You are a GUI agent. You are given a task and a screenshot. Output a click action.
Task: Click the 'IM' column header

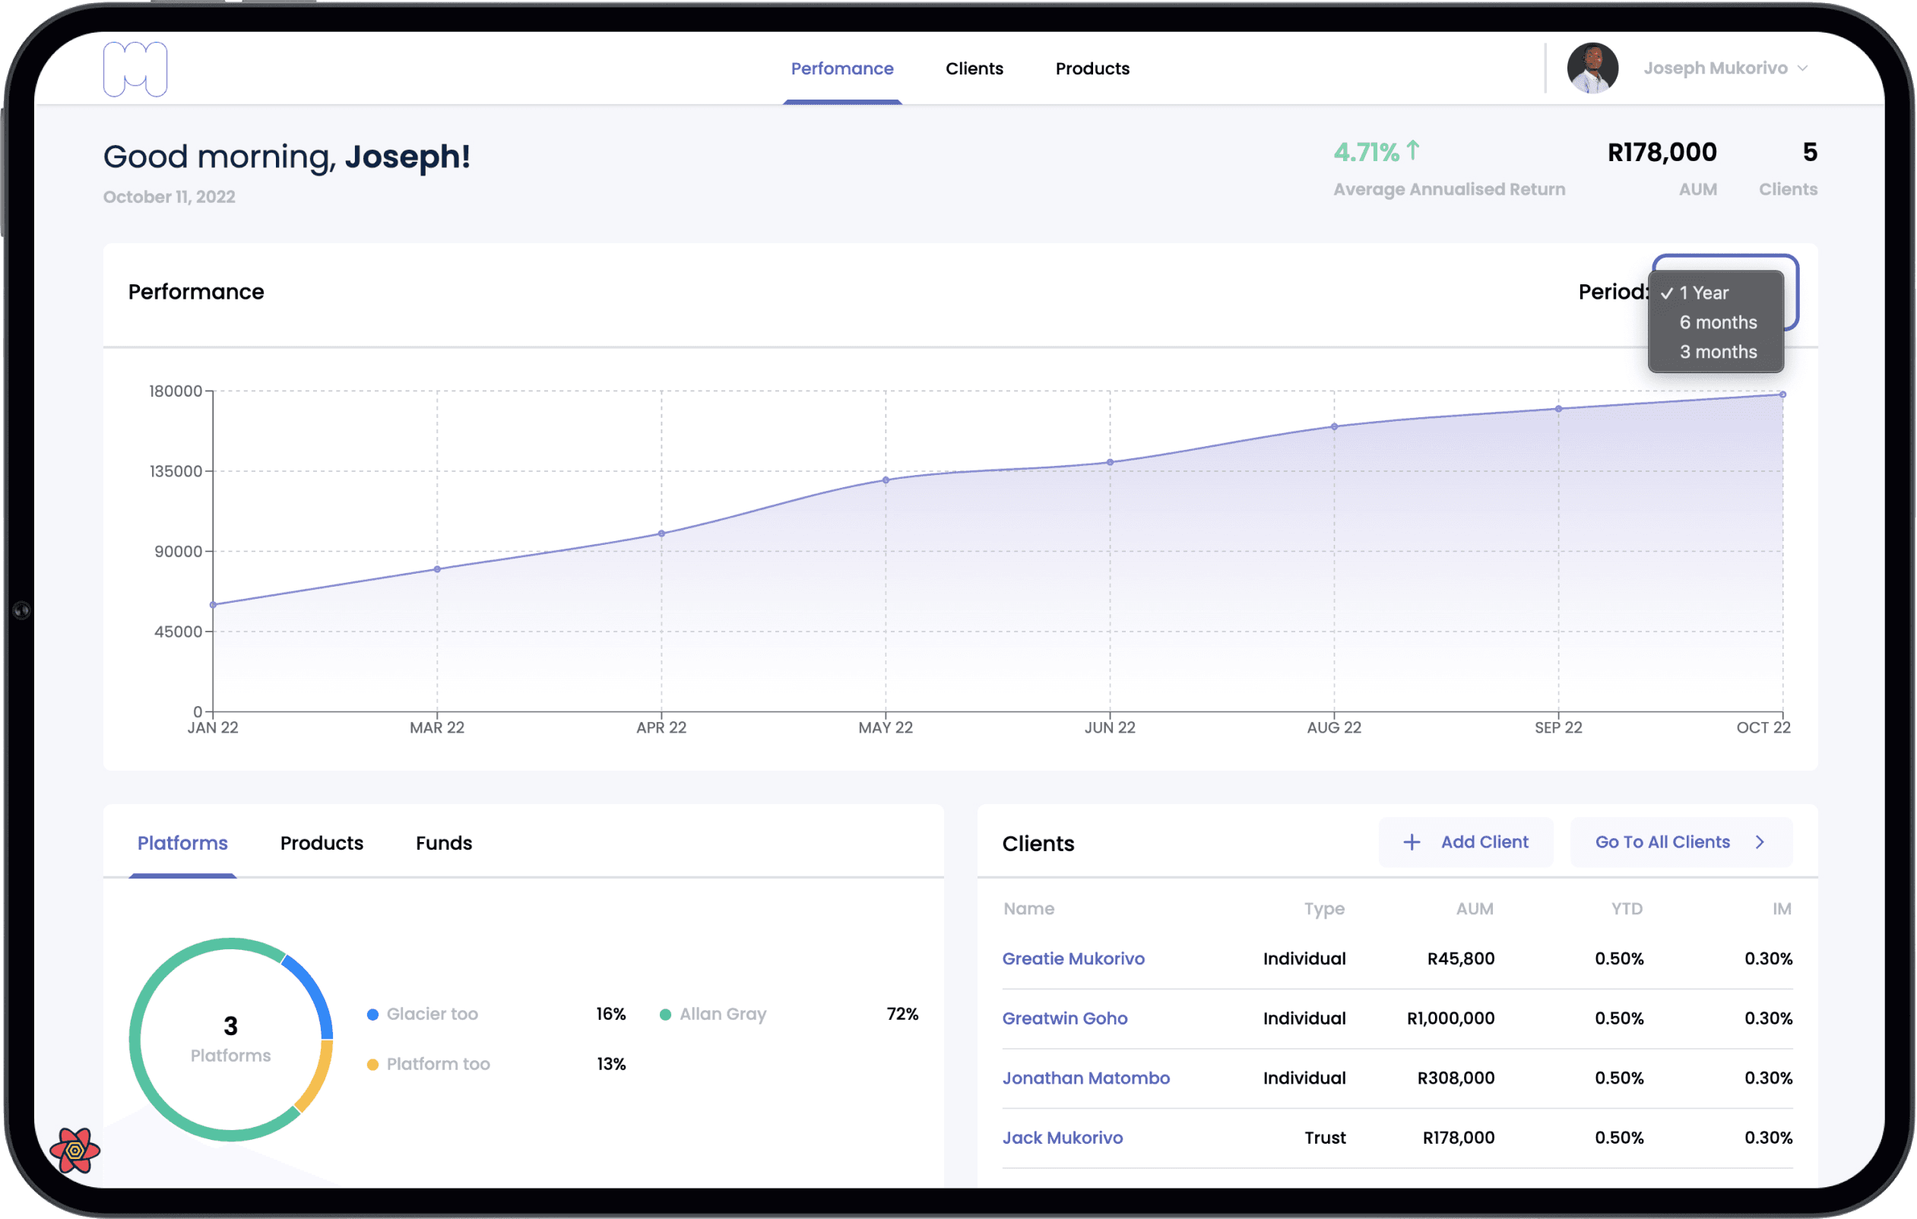pos(1782,908)
